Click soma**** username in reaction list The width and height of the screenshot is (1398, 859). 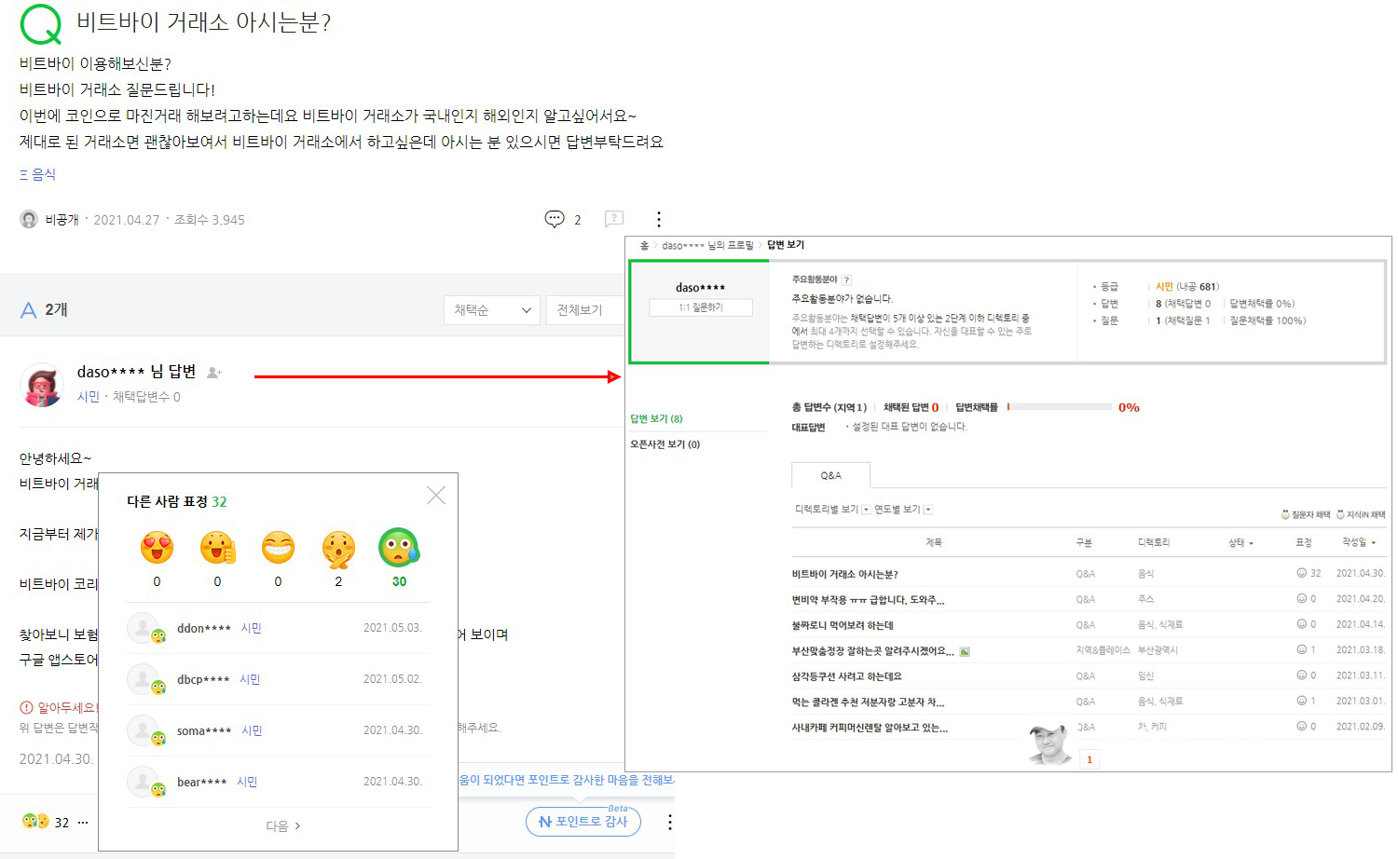coord(204,731)
